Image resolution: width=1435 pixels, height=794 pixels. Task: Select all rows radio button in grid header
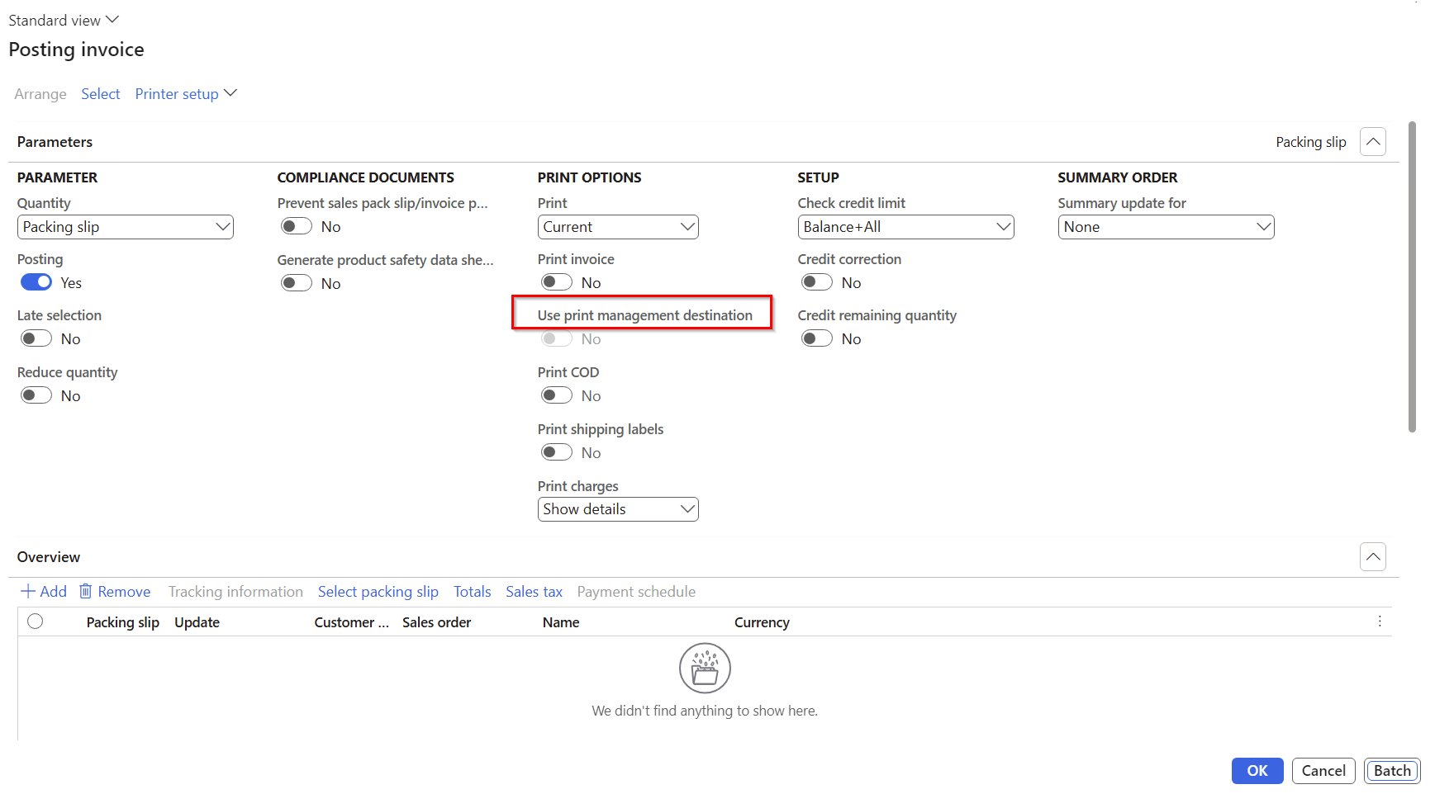pyautogui.click(x=36, y=621)
